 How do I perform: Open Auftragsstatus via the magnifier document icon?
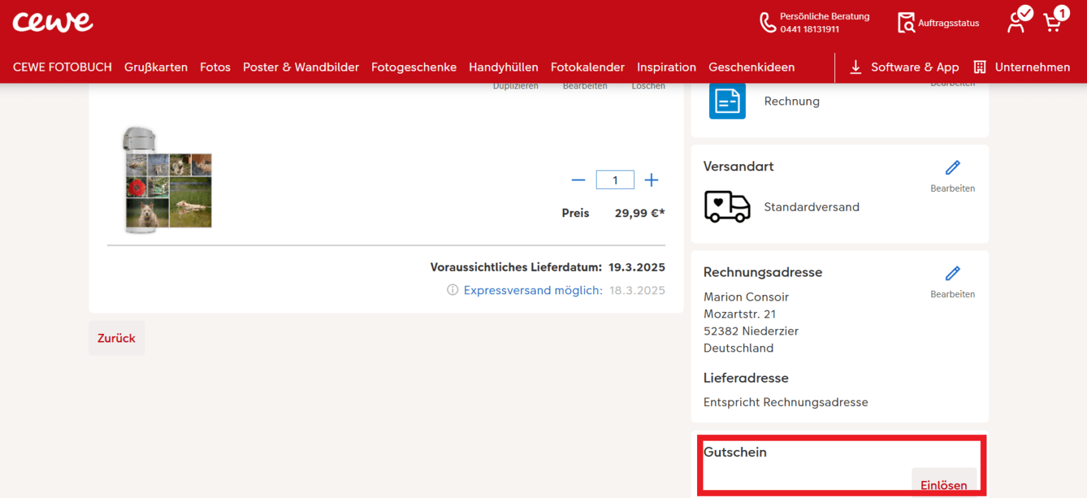[x=907, y=22]
